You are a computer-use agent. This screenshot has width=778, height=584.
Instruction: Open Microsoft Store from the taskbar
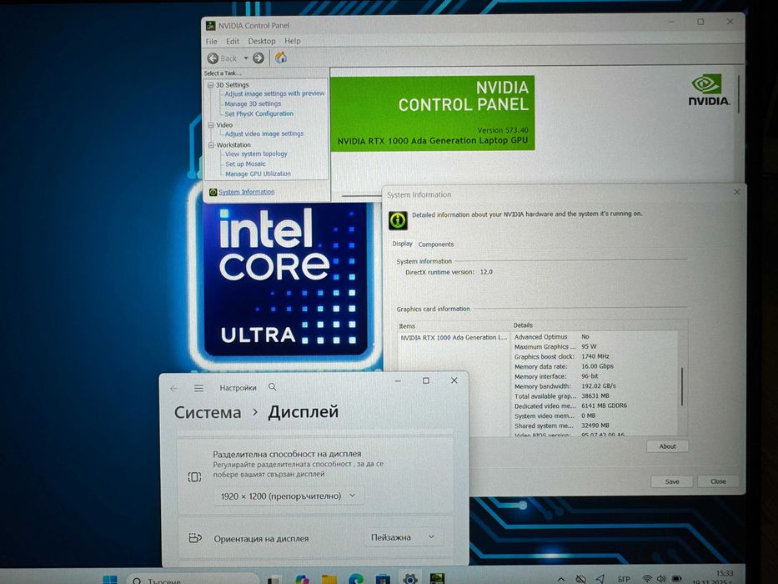(x=383, y=580)
